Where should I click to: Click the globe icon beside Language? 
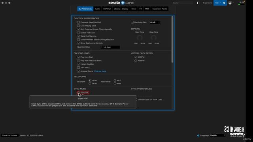point(198,136)
